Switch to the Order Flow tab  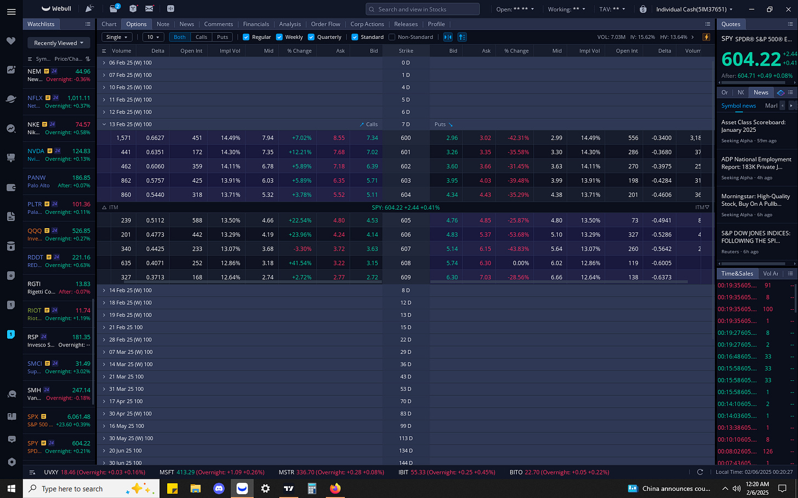click(x=326, y=24)
